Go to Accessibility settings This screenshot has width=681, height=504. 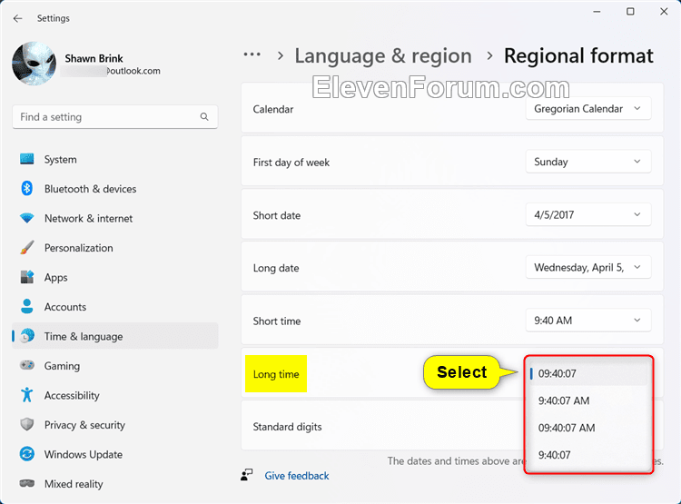tap(114, 395)
